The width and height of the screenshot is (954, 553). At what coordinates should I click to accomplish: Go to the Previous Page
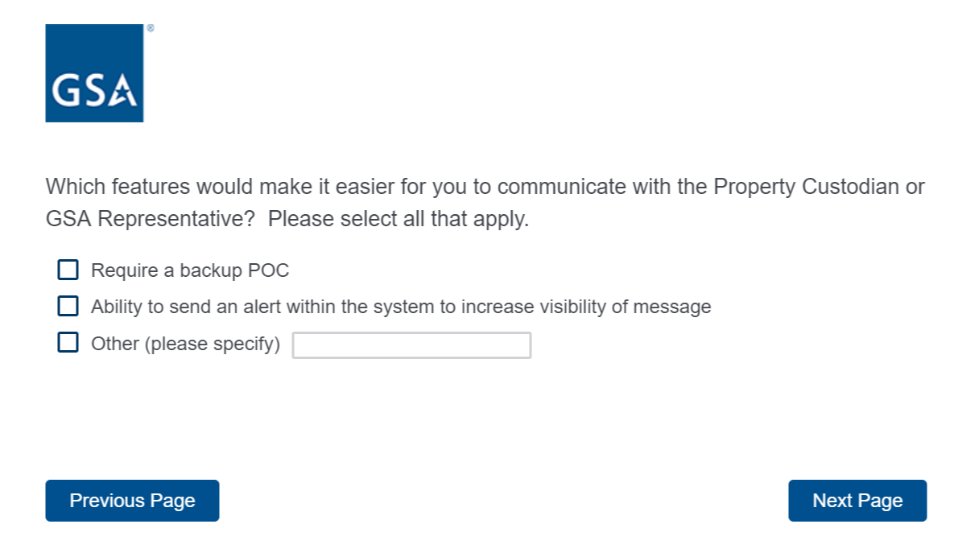(x=132, y=501)
